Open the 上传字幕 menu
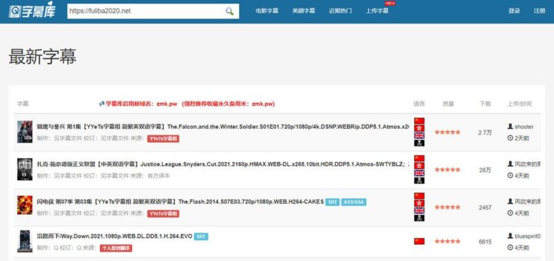This screenshot has width=554, height=261. click(377, 11)
